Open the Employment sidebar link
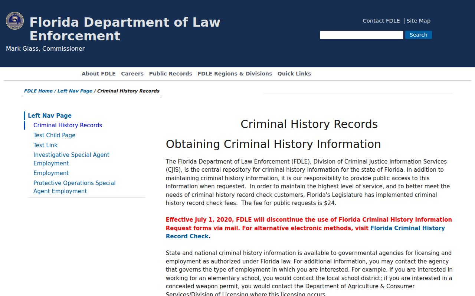Image resolution: width=475 pixels, height=296 pixels. point(51,173)
